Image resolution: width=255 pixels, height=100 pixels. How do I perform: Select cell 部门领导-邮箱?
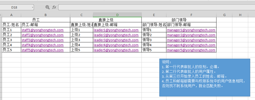click(x=191, y=25)
